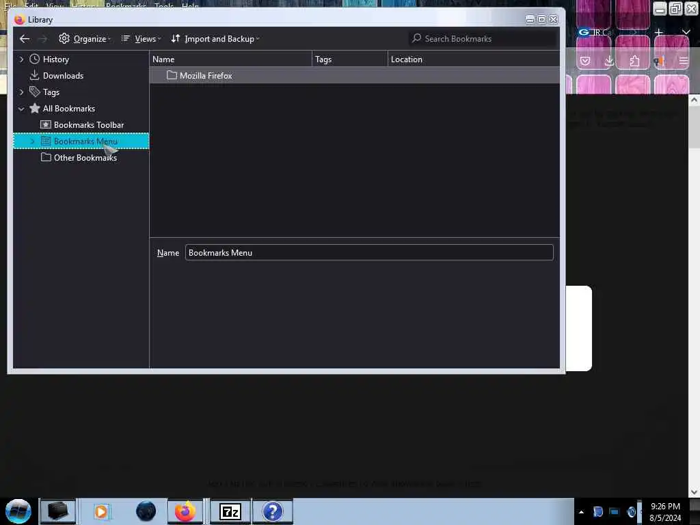Open a new Firefox tab with the plus button
This screenshot has width=700, height=525.
coord(658,32)
